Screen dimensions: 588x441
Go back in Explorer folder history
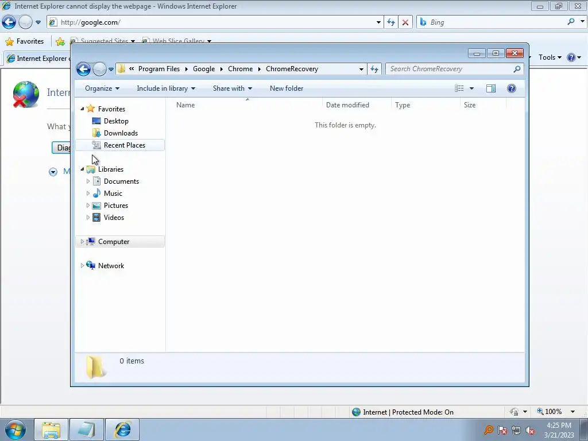coord(83,69)
